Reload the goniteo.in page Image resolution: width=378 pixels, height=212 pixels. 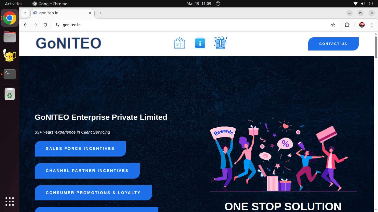click(x=45, y=25)
